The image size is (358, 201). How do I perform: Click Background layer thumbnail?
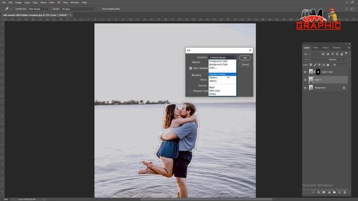[311, 88]
